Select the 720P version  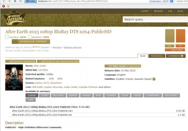click(45, 95)
